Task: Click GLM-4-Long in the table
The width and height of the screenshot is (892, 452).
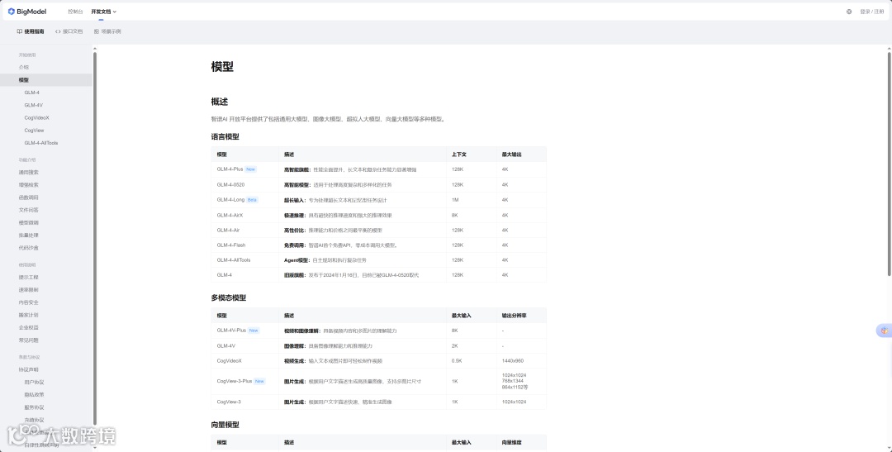Action: [x=230, y=200]
